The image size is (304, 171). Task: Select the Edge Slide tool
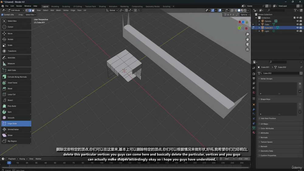click(16, 124)
